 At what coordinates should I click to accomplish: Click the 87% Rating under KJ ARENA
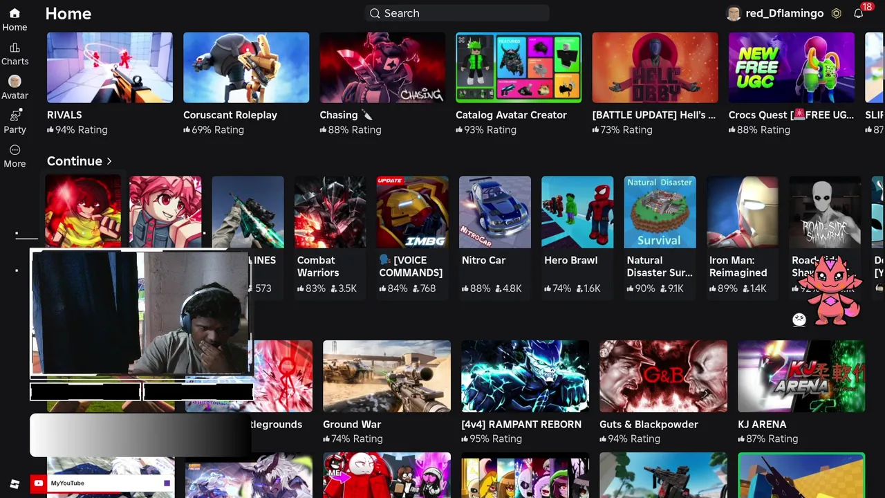click(768, 439)
